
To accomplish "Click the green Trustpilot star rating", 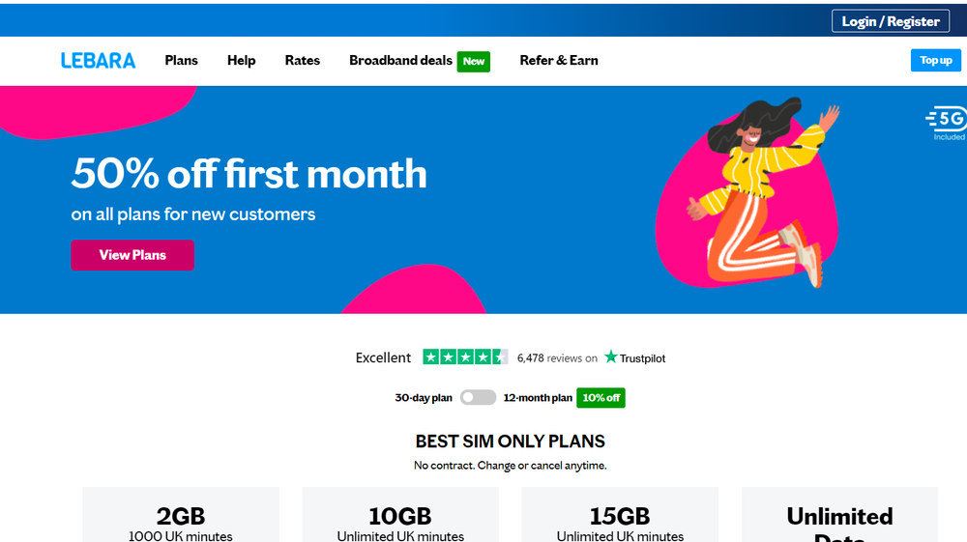I will pos(465,357).
